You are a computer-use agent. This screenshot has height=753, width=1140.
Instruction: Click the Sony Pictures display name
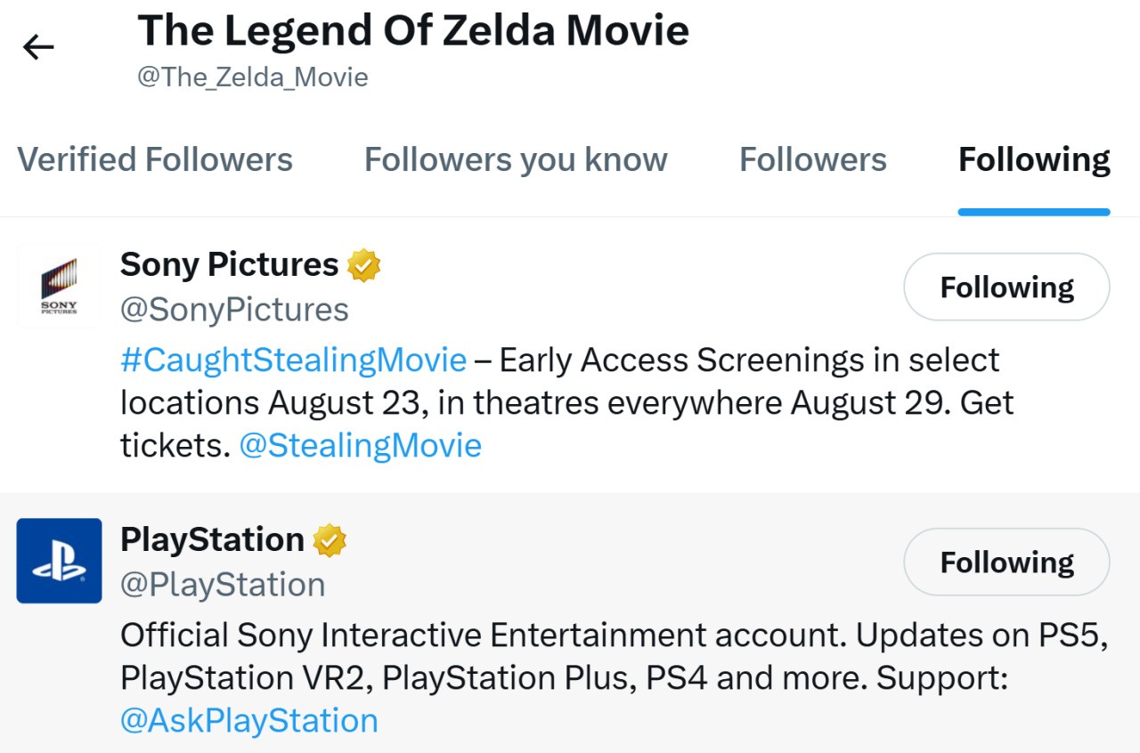(229, 264)
